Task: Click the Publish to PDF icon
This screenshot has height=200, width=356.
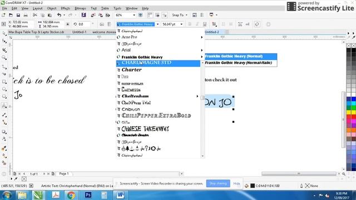Action: (108, 15)
